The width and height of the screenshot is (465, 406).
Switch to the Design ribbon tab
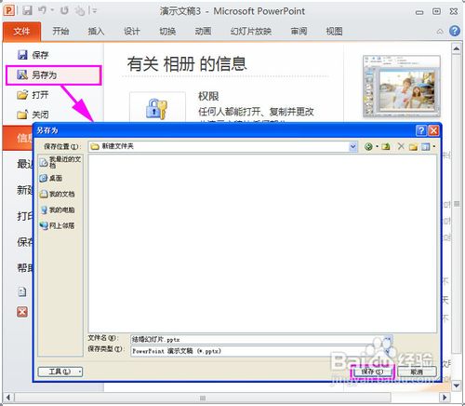[132, 31]
